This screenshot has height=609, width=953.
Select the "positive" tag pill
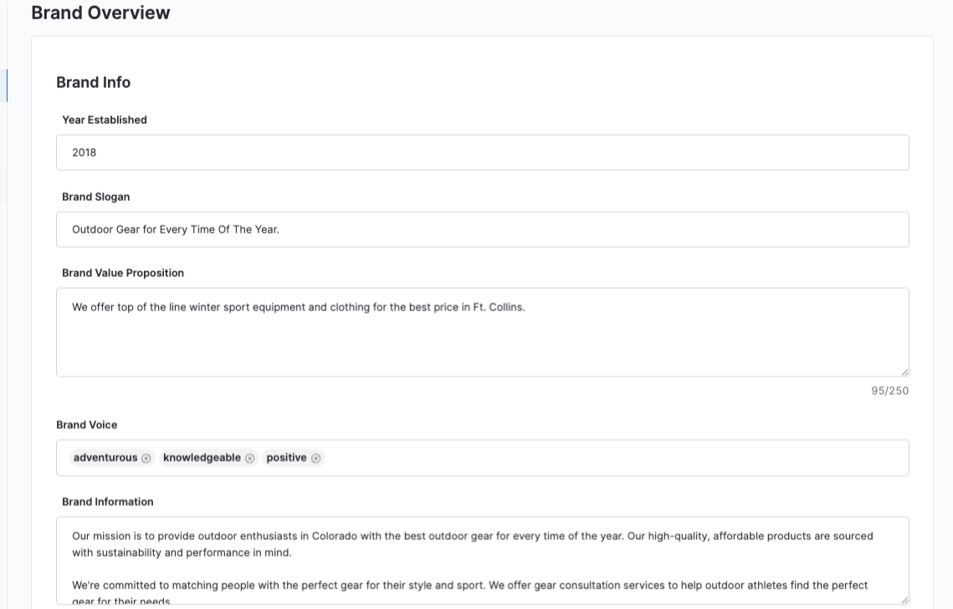289,458
